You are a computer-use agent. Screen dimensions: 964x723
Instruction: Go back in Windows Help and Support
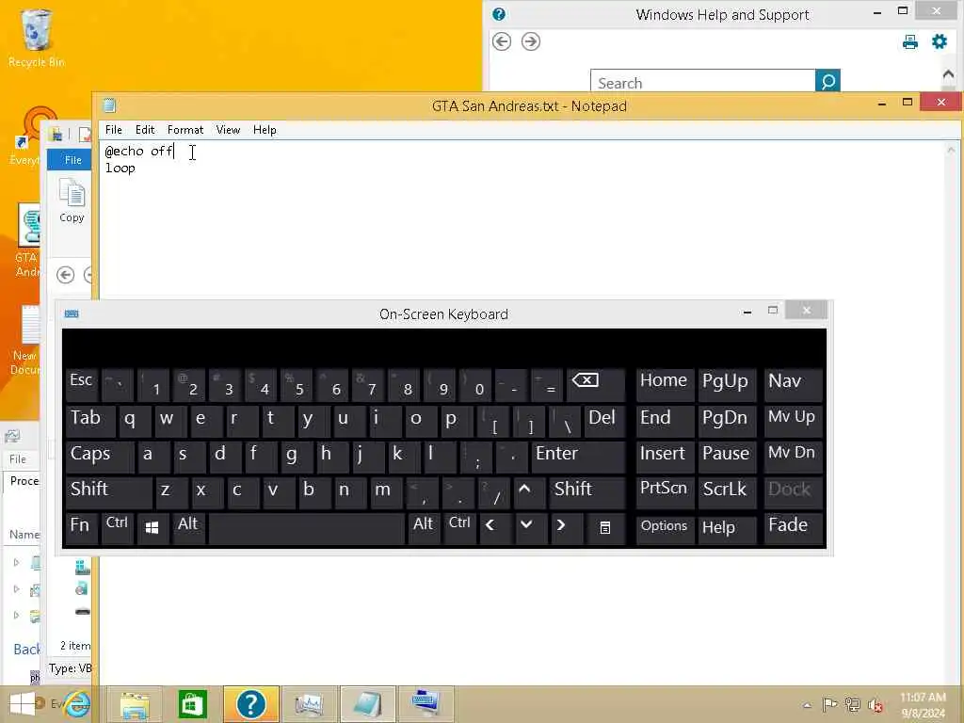[x=502, y=41]
